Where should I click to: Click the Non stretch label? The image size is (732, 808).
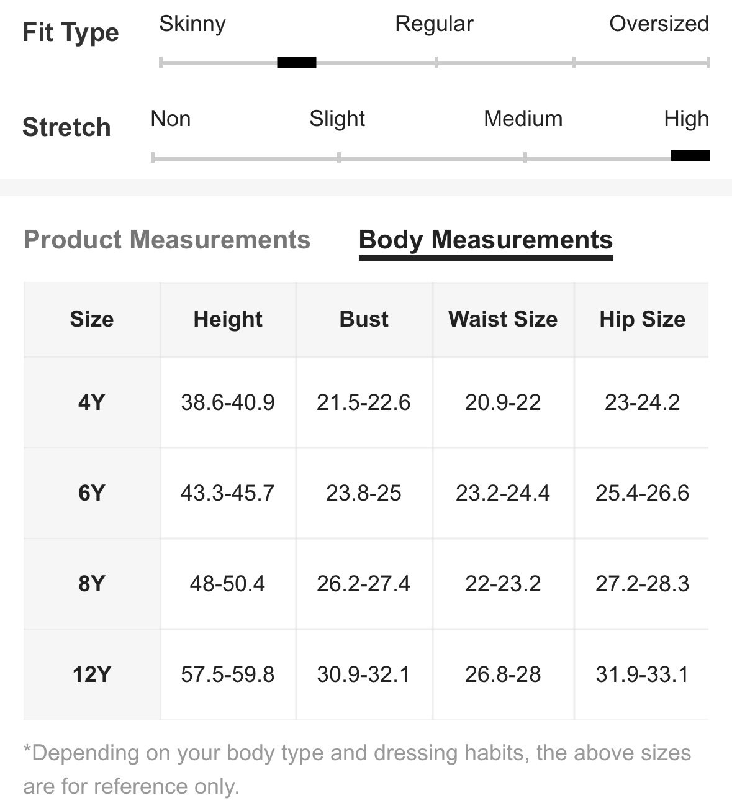tap(171, 118)
